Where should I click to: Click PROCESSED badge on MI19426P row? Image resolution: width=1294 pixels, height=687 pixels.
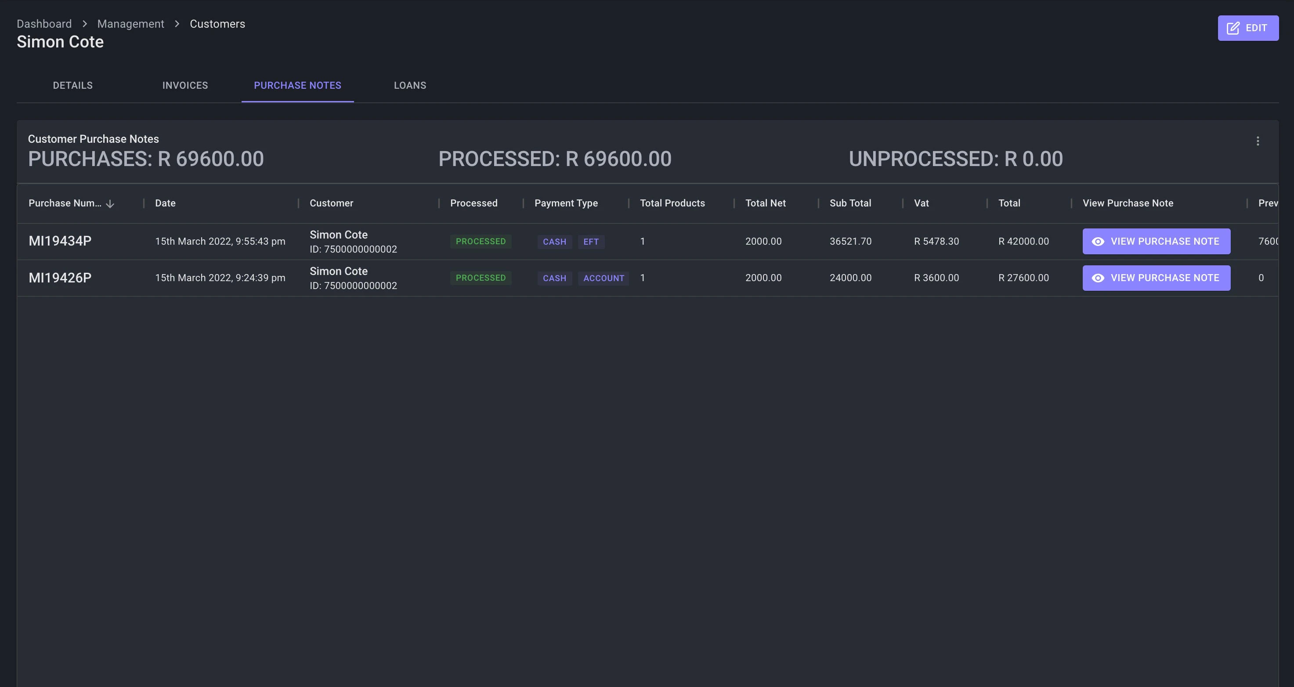coord(480,278)
